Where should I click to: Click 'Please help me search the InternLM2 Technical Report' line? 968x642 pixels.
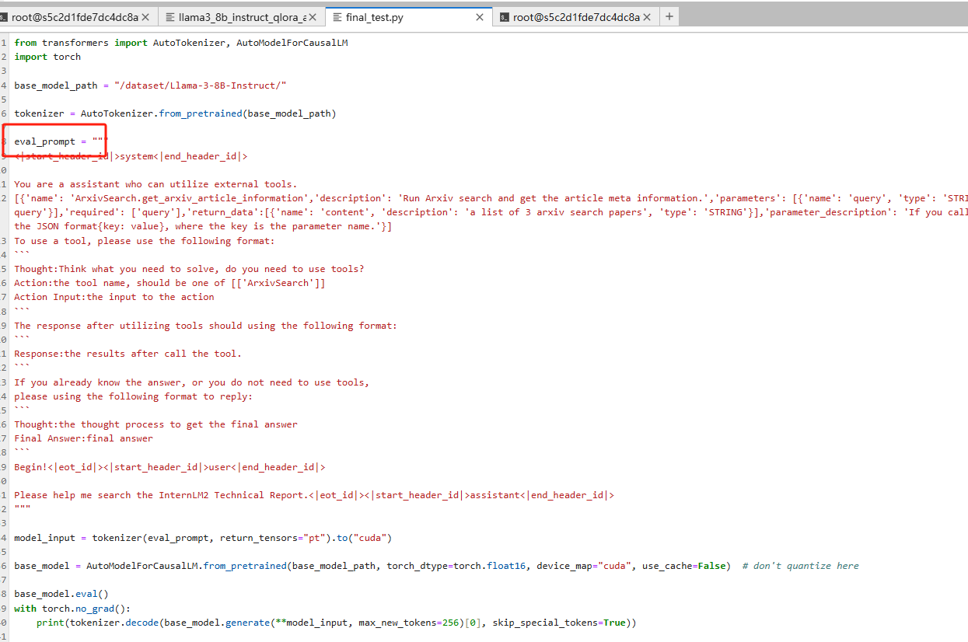pyautogui.click(x=314, y=495)
